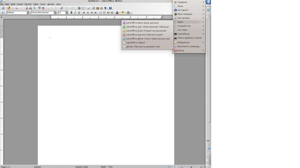Toggle Italic formatting
Image resolution: width=300 pixels, height=168 pixels.
click(x=75, y=12)
